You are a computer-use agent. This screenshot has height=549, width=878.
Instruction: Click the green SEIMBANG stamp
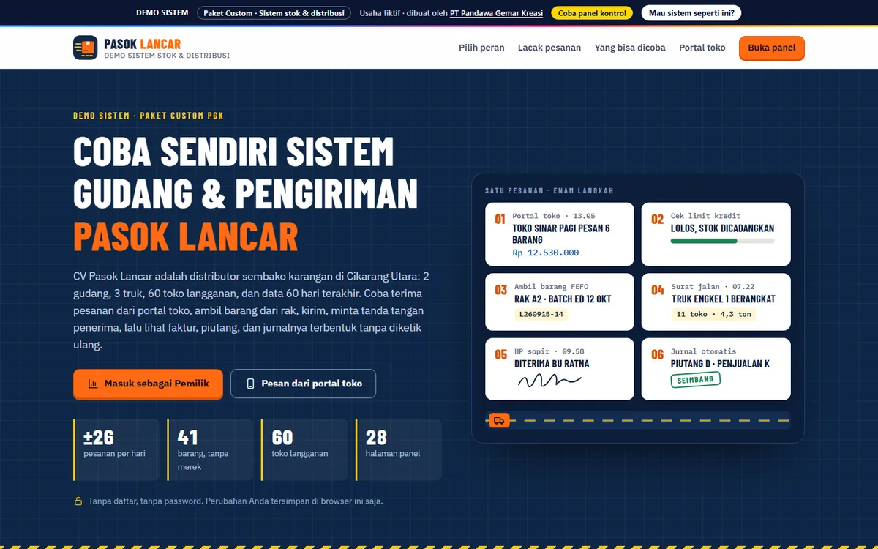pos(696,380)
